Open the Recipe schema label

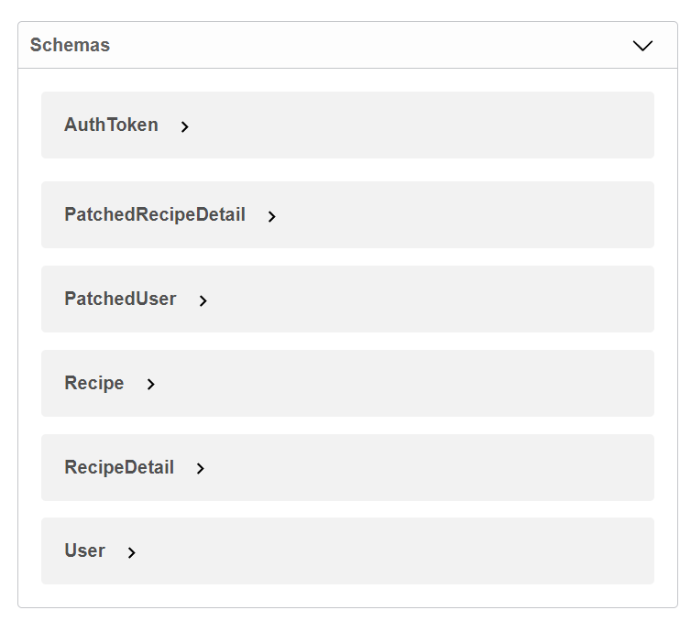click(93, 383)
